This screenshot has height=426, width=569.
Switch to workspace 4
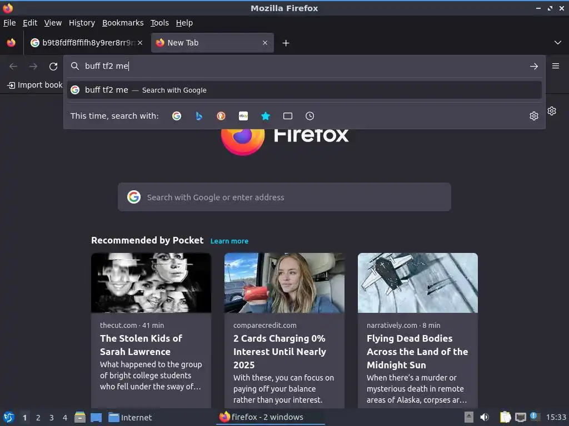point(65,418)
